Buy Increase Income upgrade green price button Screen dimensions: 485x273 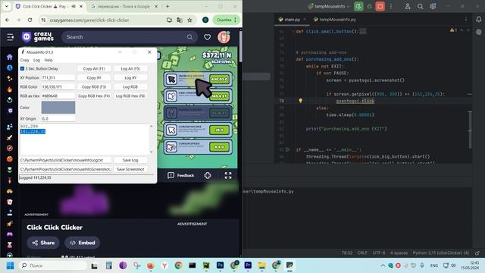(x=220, y=79)
